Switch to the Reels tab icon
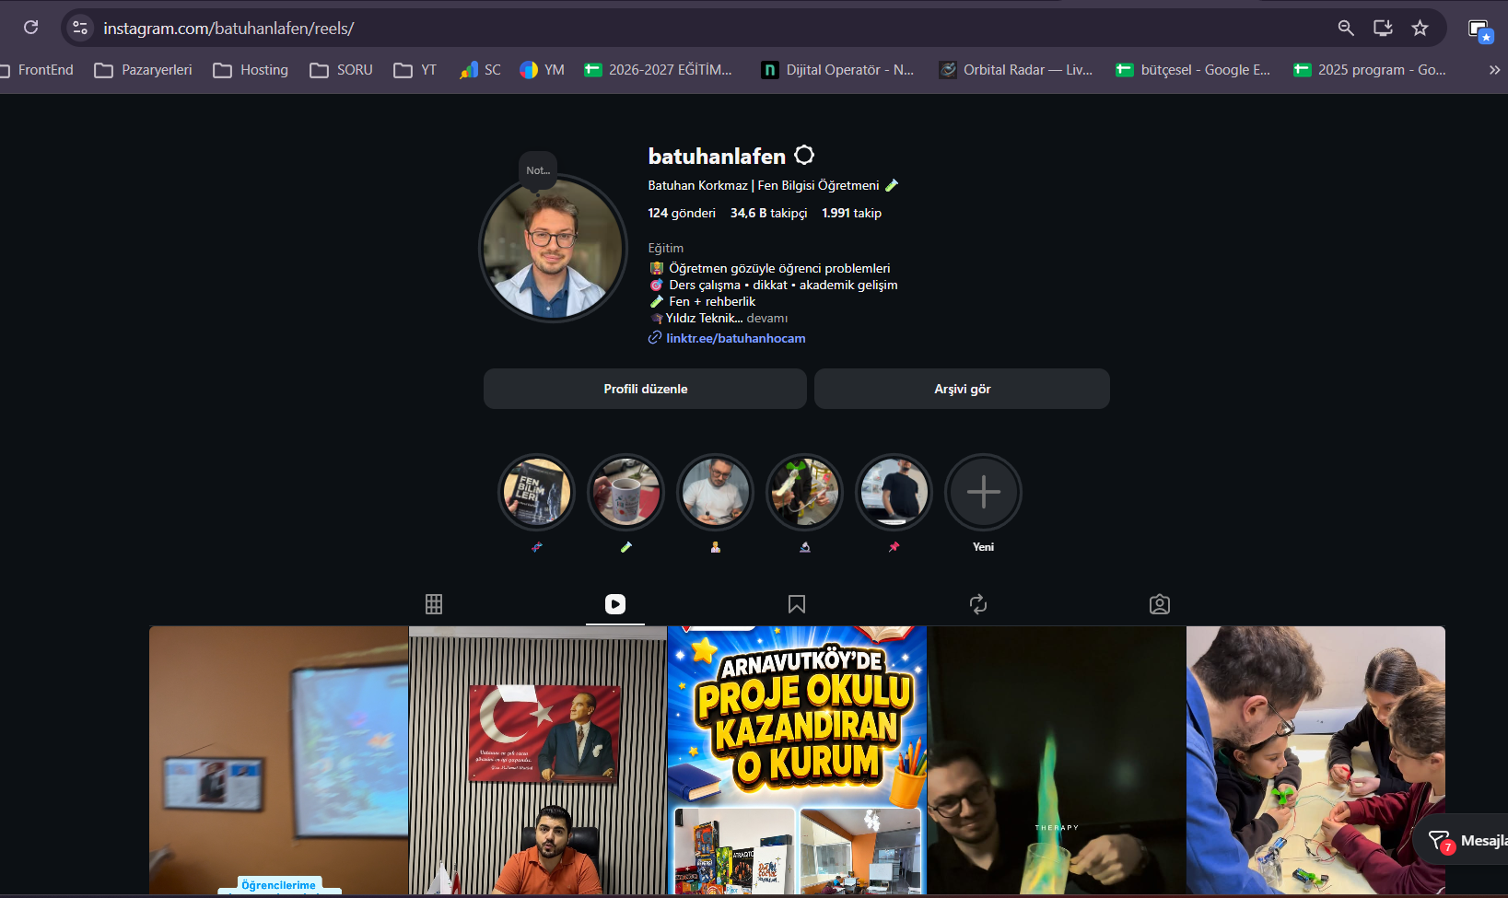Screen dimensions: 1508x898 (615, 604)
